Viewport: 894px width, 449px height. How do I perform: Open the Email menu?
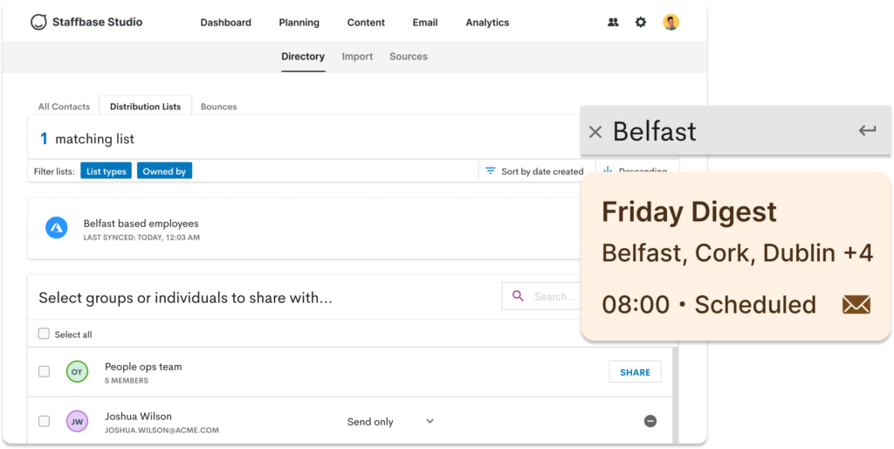[x=425, y=23]
